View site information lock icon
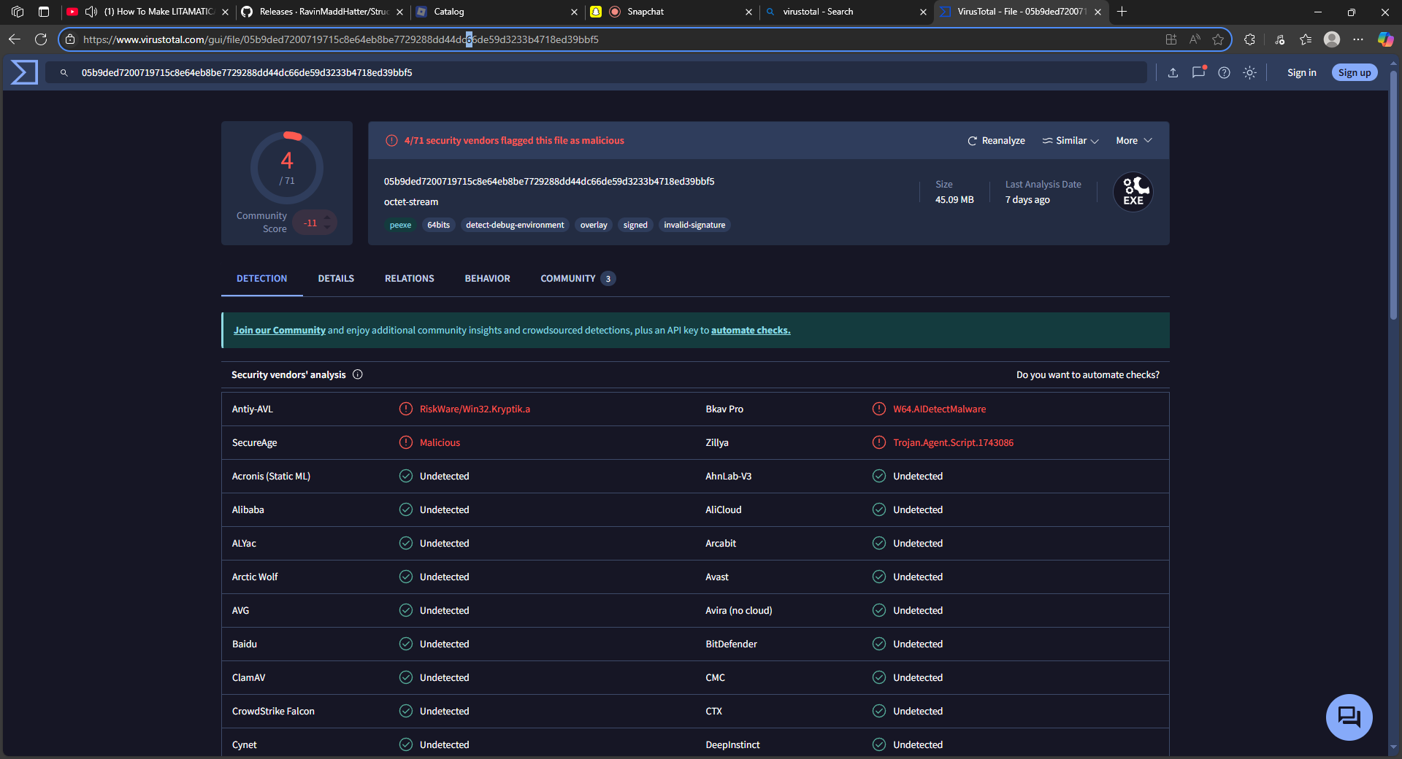Screen dimensions: 1402x759 click(70, 39)
